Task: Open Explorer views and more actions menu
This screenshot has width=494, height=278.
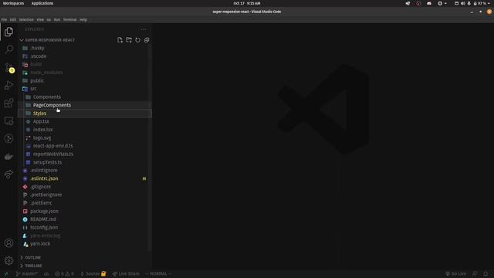Action: point(144,29)
